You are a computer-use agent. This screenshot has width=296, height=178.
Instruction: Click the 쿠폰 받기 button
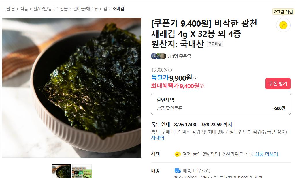(278, 84)
